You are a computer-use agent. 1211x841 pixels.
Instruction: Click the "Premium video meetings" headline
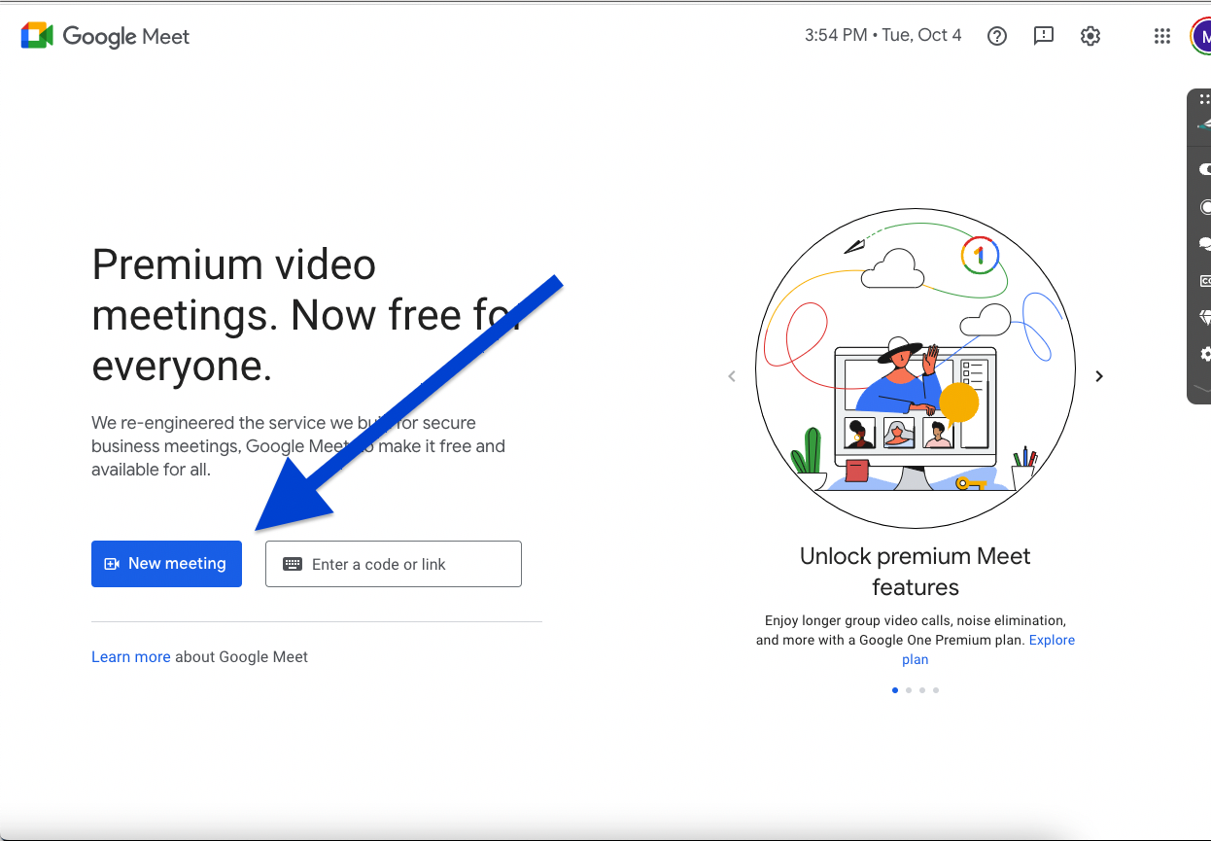point(307,316)
